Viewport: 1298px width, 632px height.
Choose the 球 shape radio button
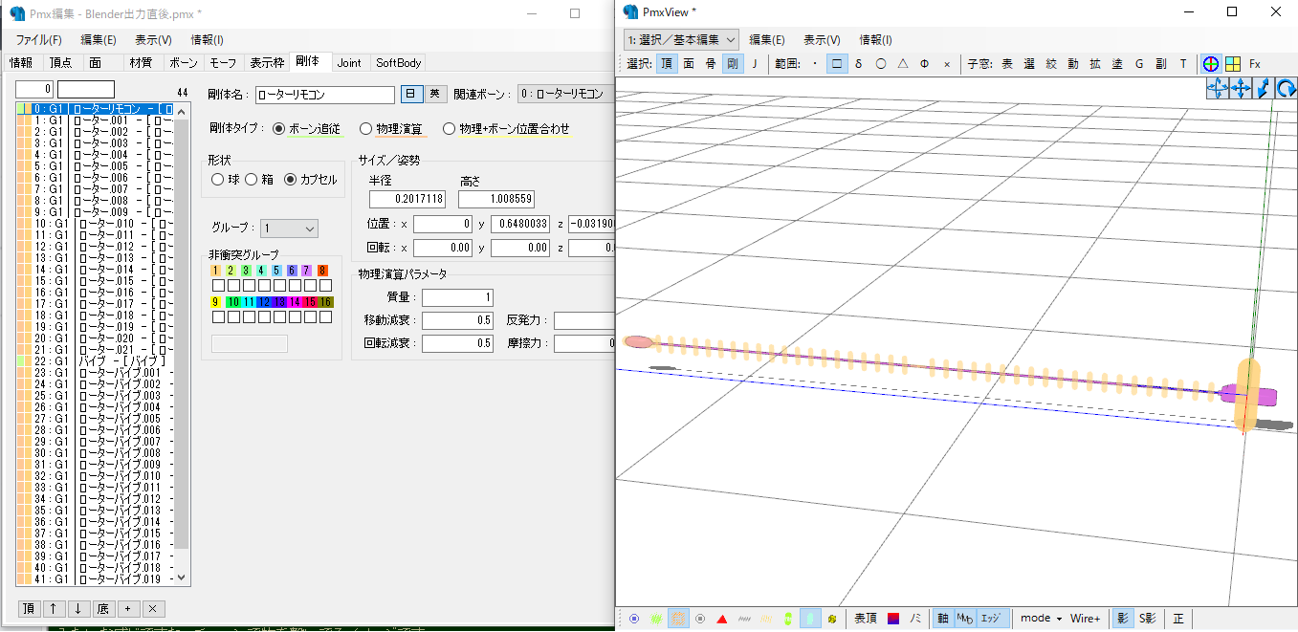click(x=217, y=179)
